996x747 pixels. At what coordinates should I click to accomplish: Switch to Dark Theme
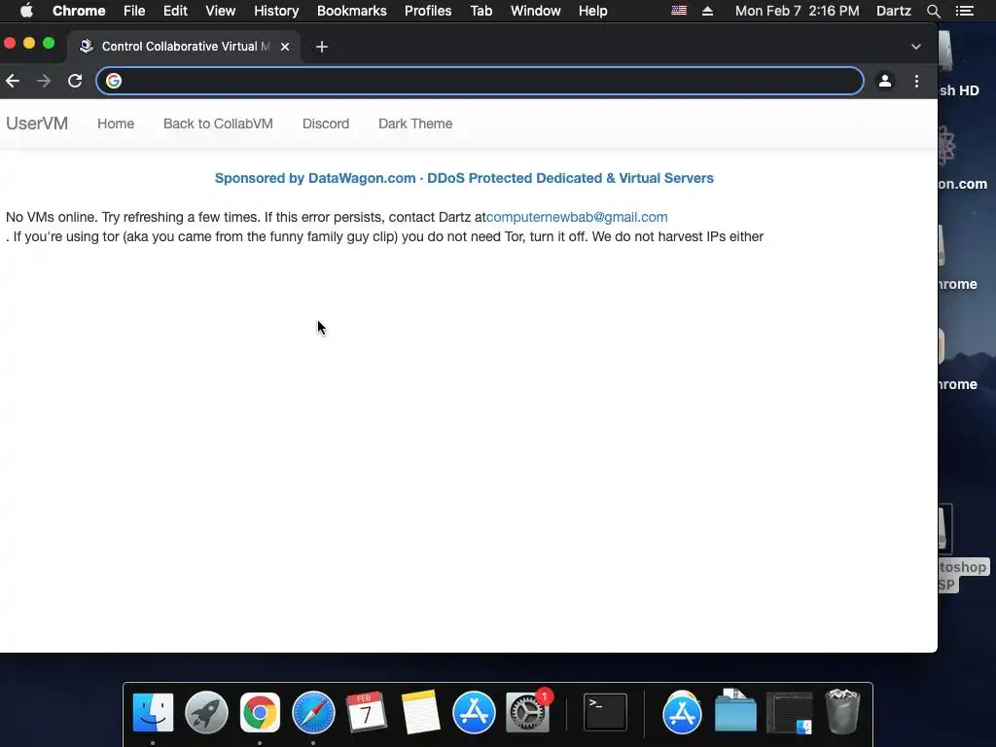point(415,124)
